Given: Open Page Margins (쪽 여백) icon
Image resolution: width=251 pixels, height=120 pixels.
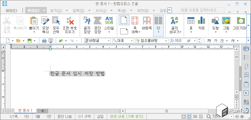Looking at the screenshot, I should (x=135, y=21).
